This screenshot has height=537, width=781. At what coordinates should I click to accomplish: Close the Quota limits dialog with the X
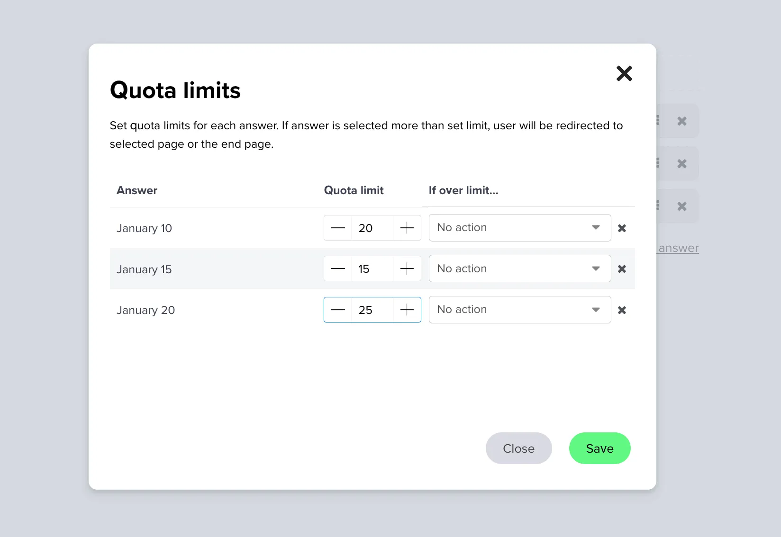tap(624, 73)
